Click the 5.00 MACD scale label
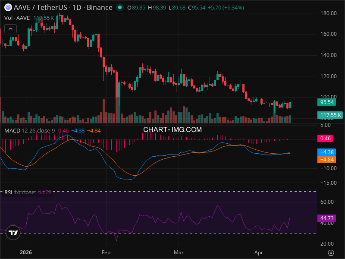Screen dimensions: 345x259 326,125
